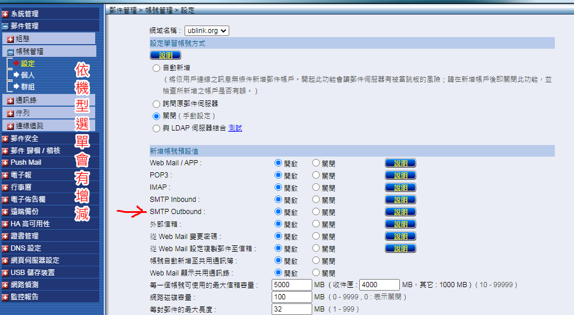Set SMTP Outbound to 關閉

tap(316, 212)
